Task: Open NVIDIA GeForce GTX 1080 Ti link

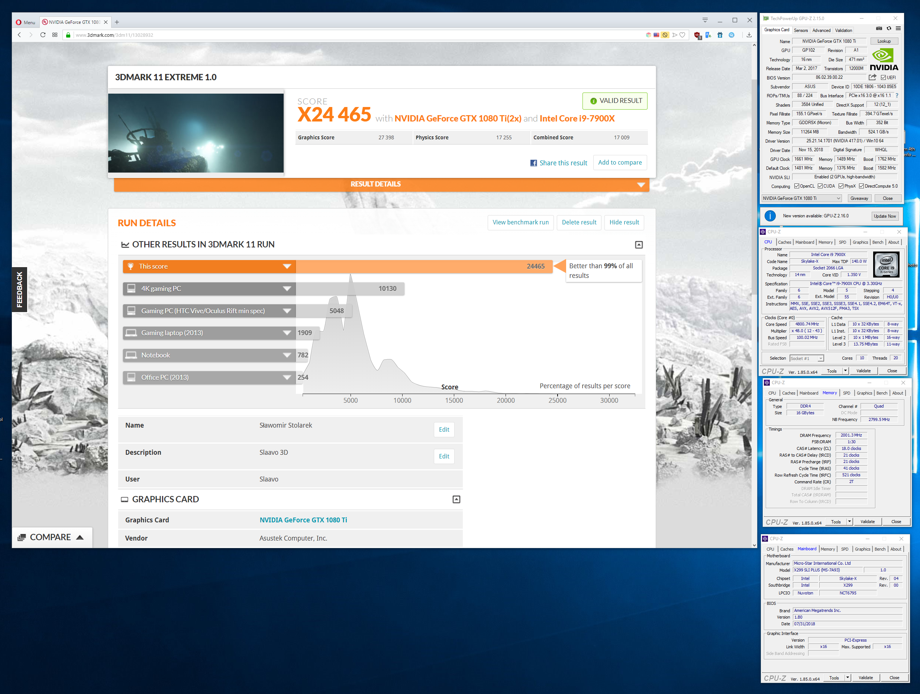Action: (x=303, y=520)
